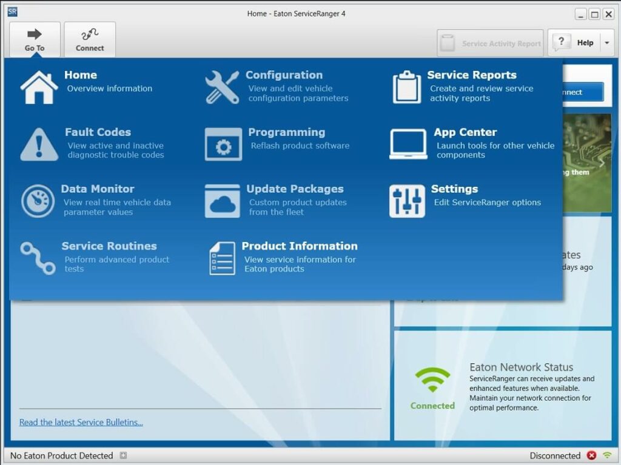Click the red Disconnected status icon
The height and width of the screenshot is (465, 621).
(592, 455)
